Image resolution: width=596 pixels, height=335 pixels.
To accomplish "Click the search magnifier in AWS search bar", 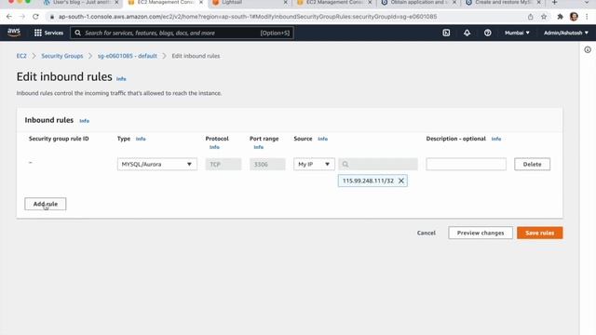I will tap(78, 33).
